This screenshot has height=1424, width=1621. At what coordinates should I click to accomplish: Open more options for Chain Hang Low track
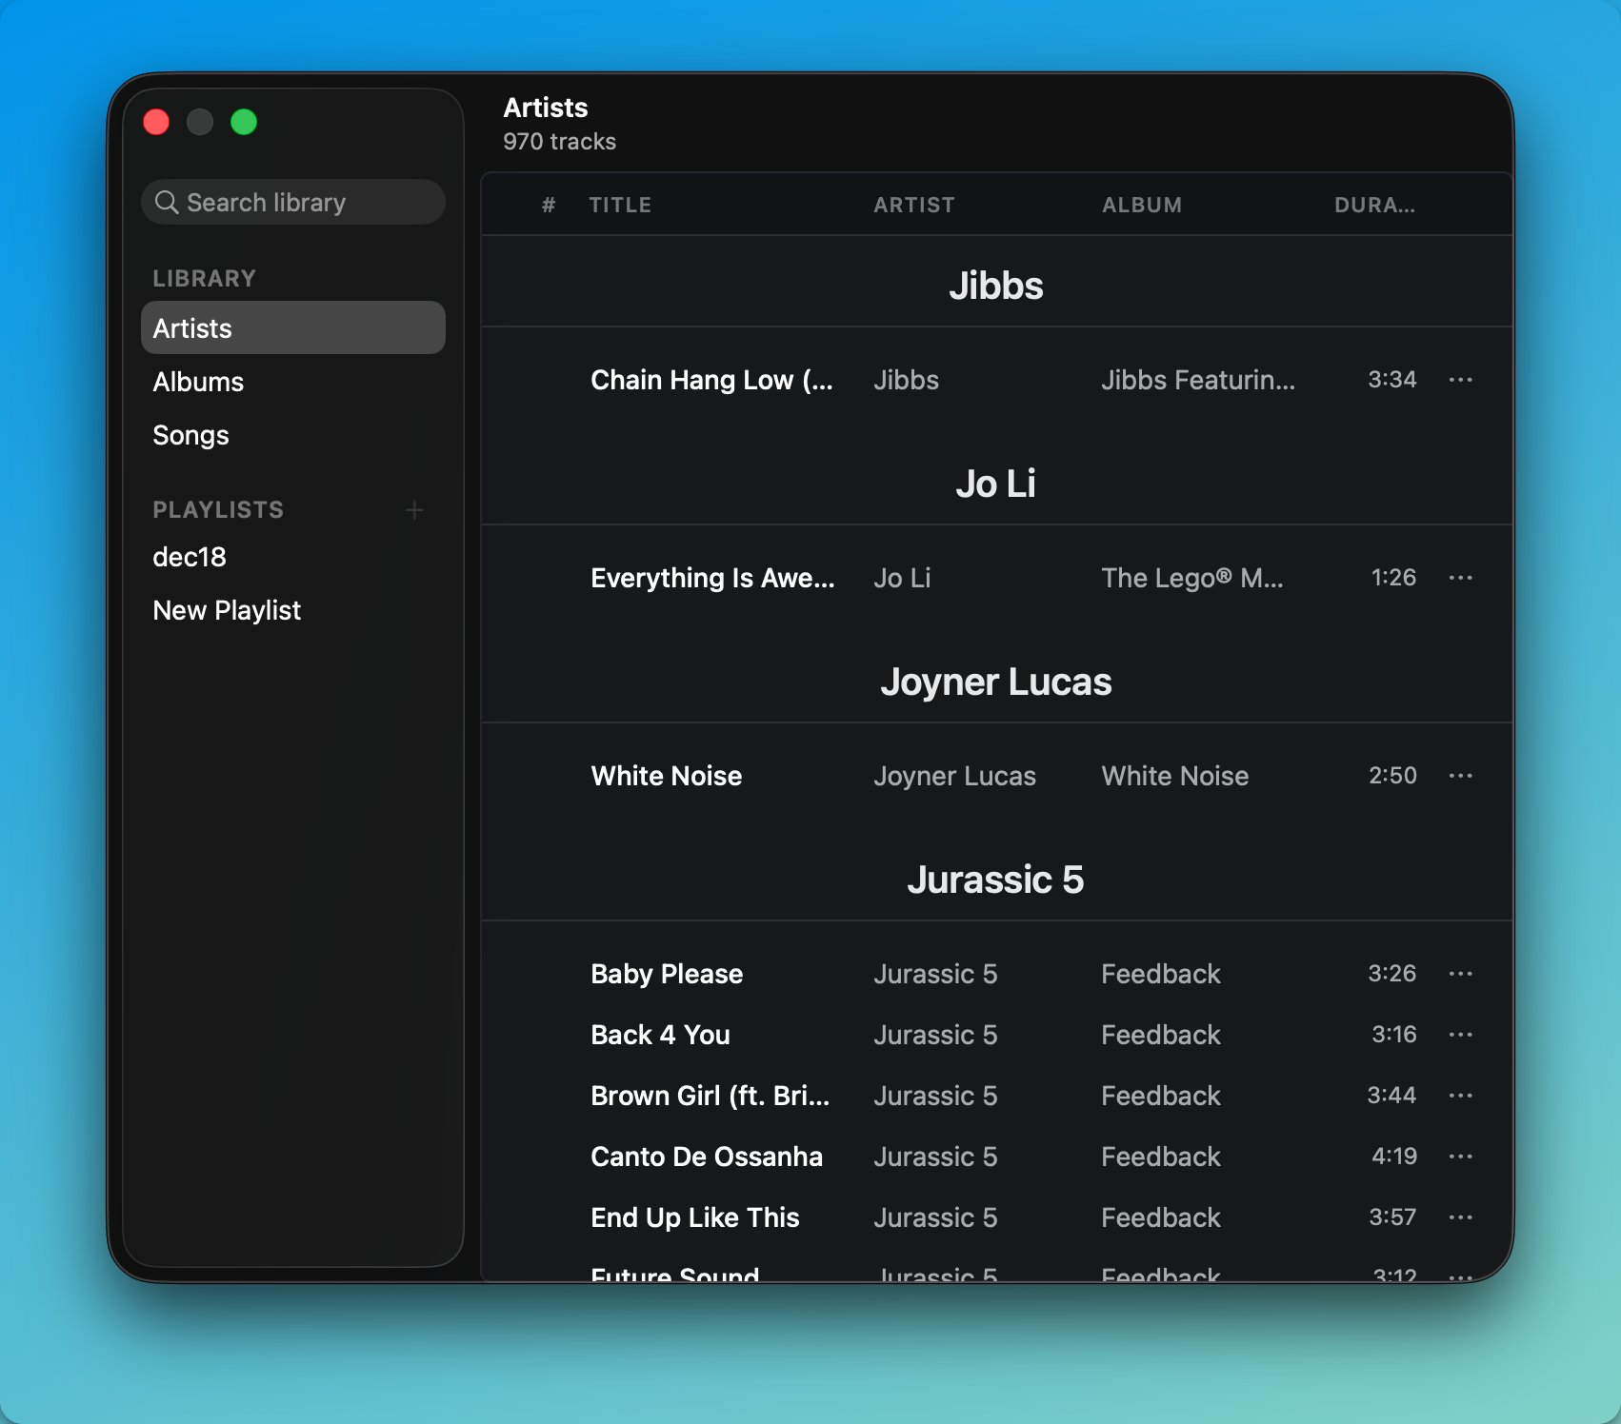click(1460, 380)
